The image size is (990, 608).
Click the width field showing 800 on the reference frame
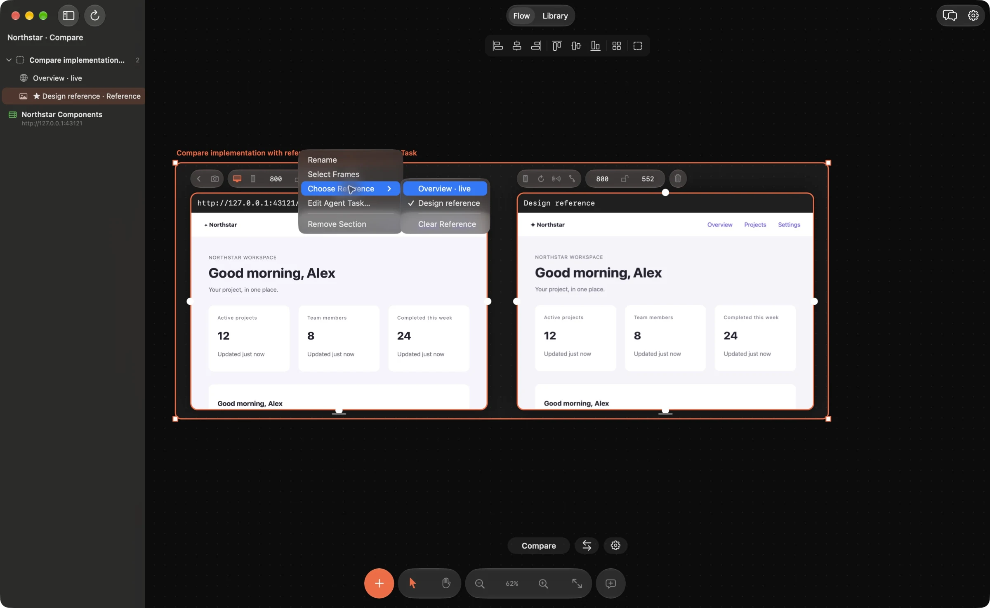pos(602,179)
